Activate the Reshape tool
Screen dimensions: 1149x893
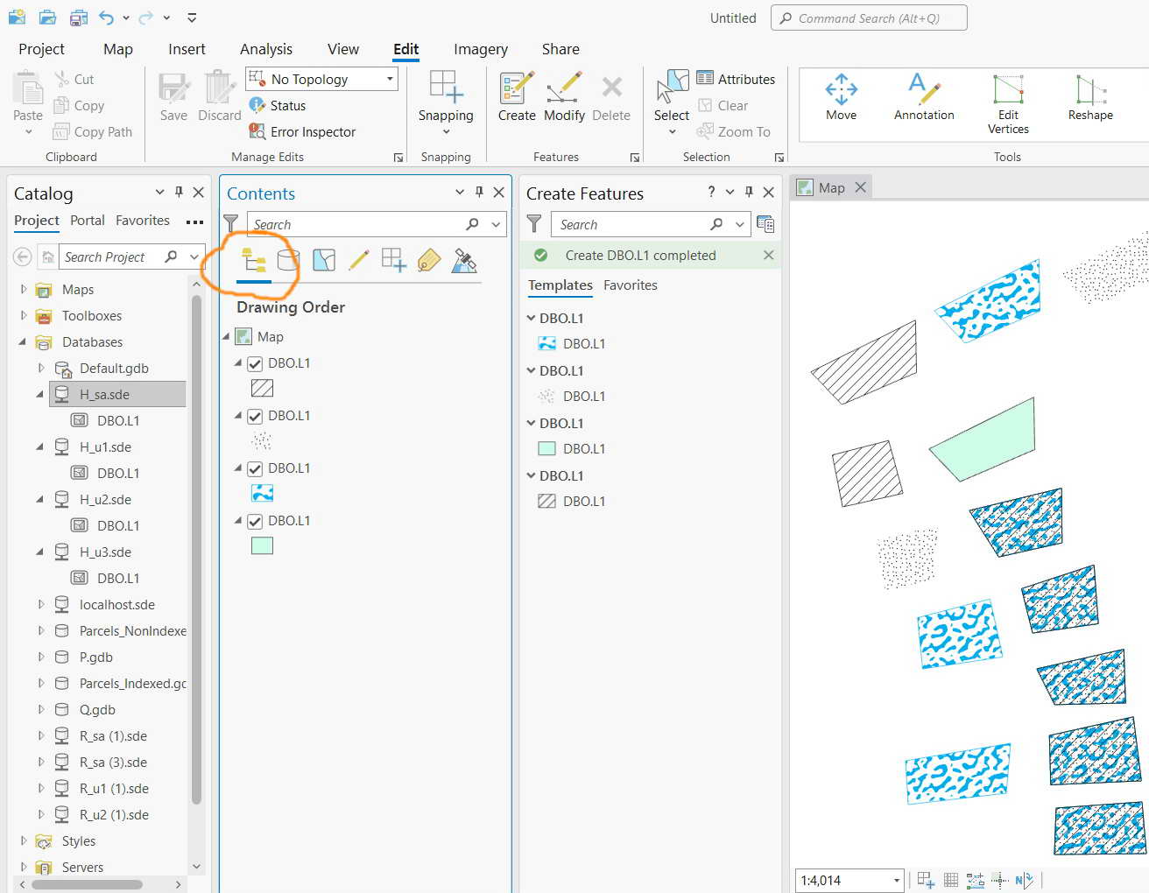pos(1090,96)
